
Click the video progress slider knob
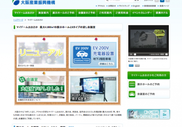(x=135, y=54)
